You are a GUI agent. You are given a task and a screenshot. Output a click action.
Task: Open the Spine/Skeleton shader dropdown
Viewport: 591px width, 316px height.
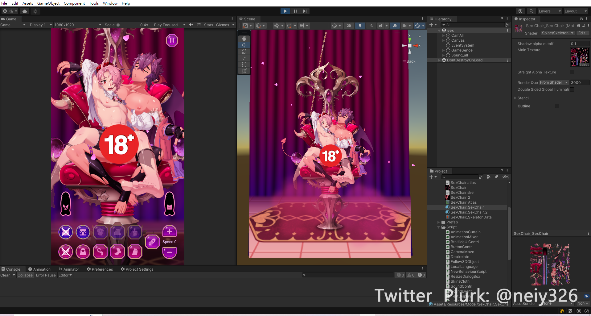pos(557,33)
